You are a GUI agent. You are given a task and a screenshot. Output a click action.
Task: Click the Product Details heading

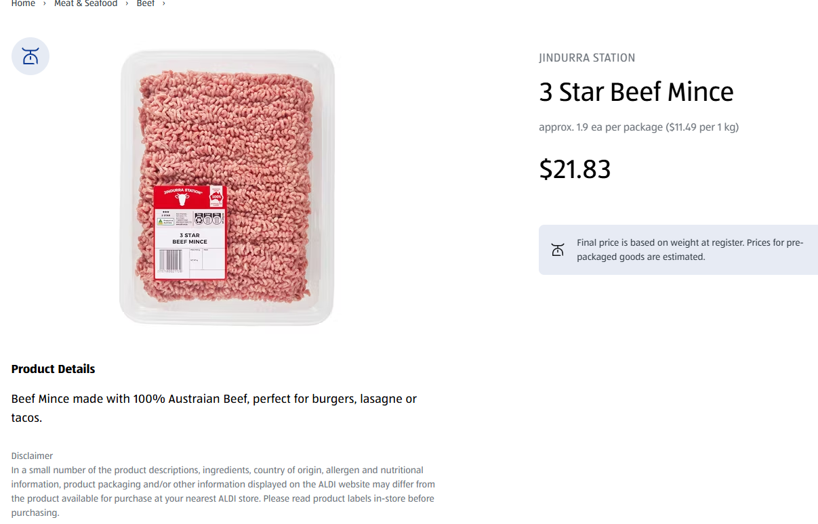(x=53, y=369)
